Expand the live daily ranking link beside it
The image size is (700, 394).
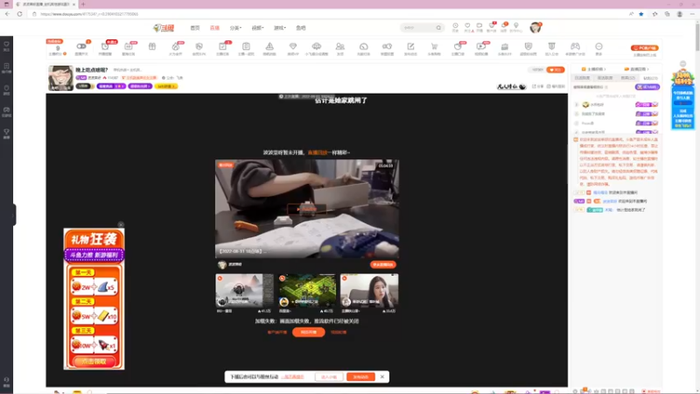pyautogui.click(x=637, y=69)
